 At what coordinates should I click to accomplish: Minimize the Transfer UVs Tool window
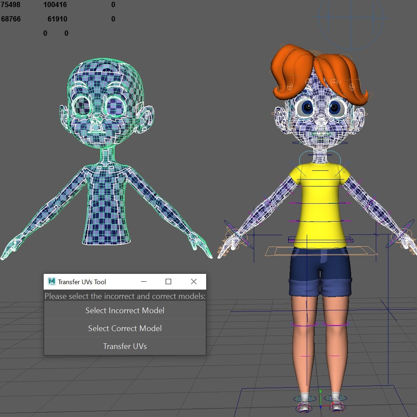(x=144, y=281)
